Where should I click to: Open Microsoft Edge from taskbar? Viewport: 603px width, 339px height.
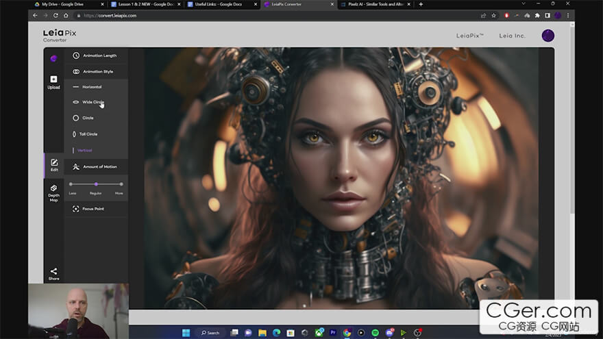tap(276, 333)
